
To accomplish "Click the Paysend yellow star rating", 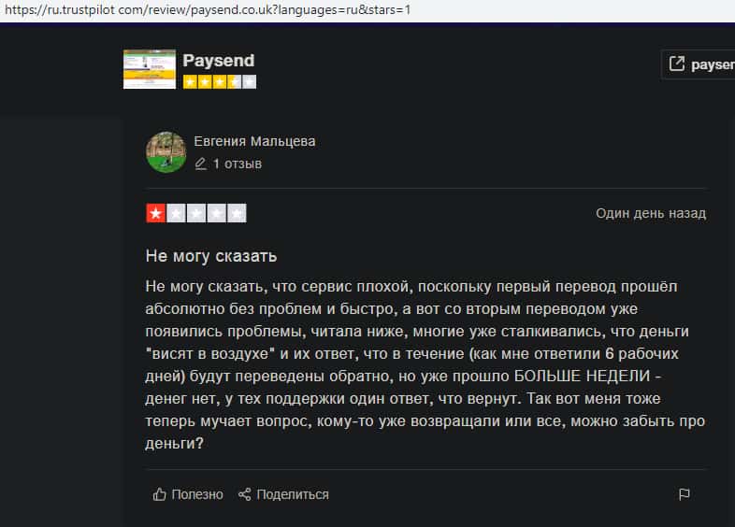I will pyautogui.click(x=220, y=82).
